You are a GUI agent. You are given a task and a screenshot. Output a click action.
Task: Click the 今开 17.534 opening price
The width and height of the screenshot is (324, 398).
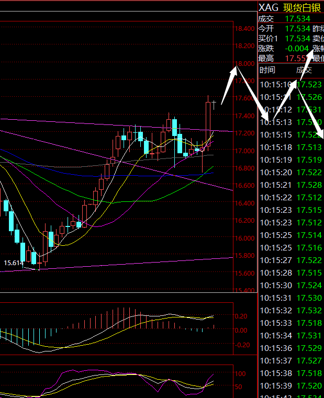click(298, 28)
